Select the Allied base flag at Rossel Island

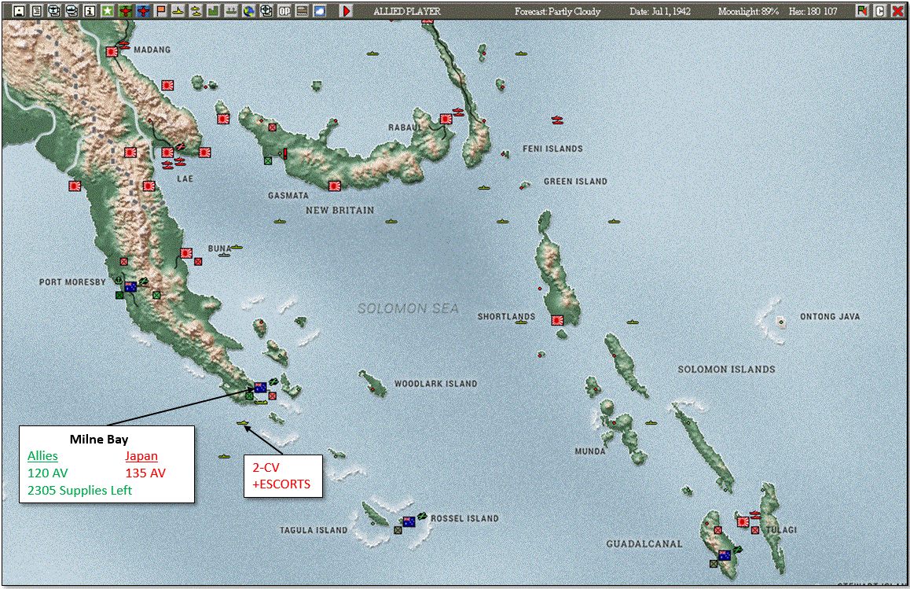tap(409, 521)
